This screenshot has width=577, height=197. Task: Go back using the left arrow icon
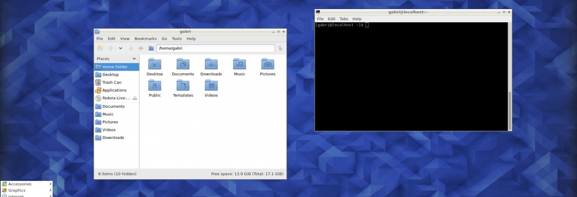pos(110,48)
